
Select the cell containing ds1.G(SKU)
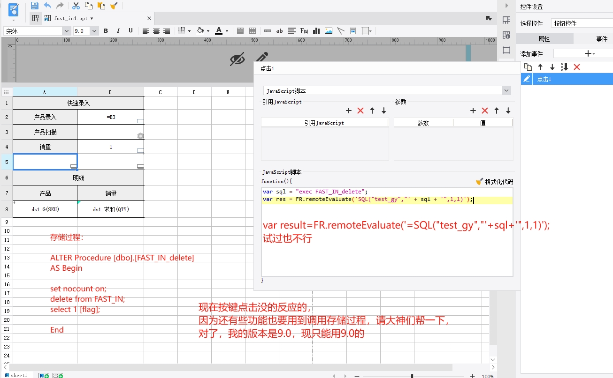point(45,209)
